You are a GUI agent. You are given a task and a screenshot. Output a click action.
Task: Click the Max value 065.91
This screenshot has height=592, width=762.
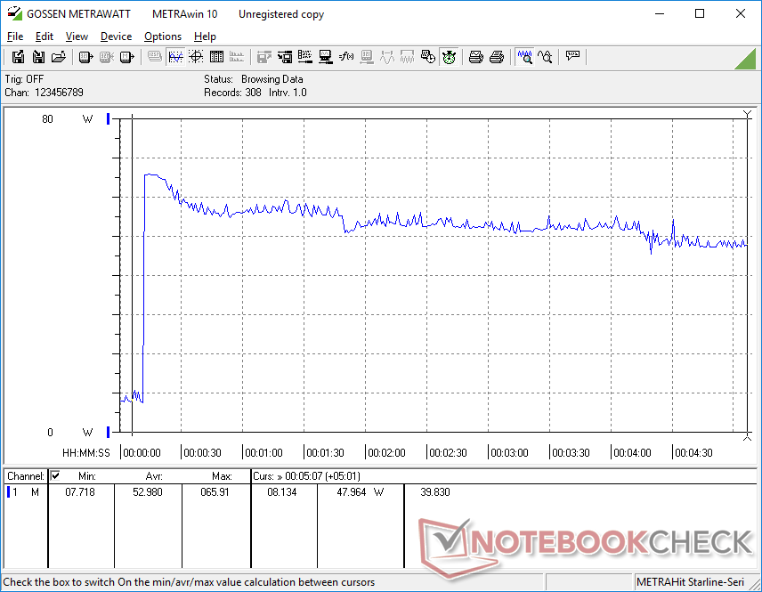coord(215,492)
